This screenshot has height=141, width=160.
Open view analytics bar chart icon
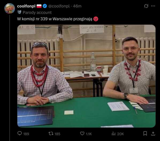(113, 134)
